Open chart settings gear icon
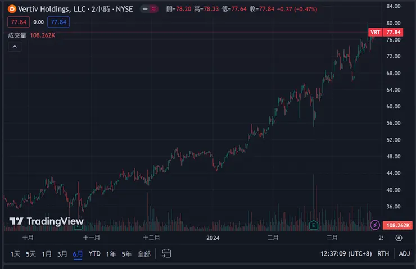 pos(399,238)
